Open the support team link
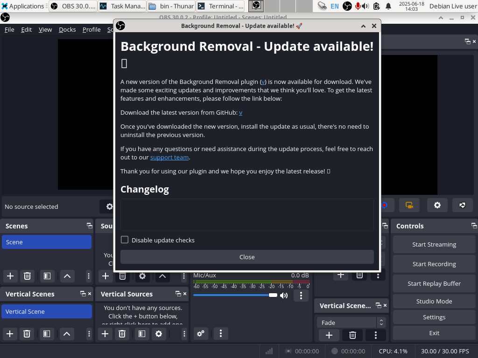This screenshot has height=358, width=478. pyautogui.click(x=169, y=158)
